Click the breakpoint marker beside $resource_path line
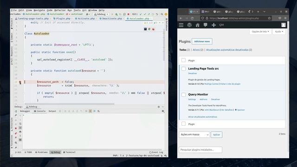The height and width of the screenshot is (167, 297). click(x=20, y=82)
